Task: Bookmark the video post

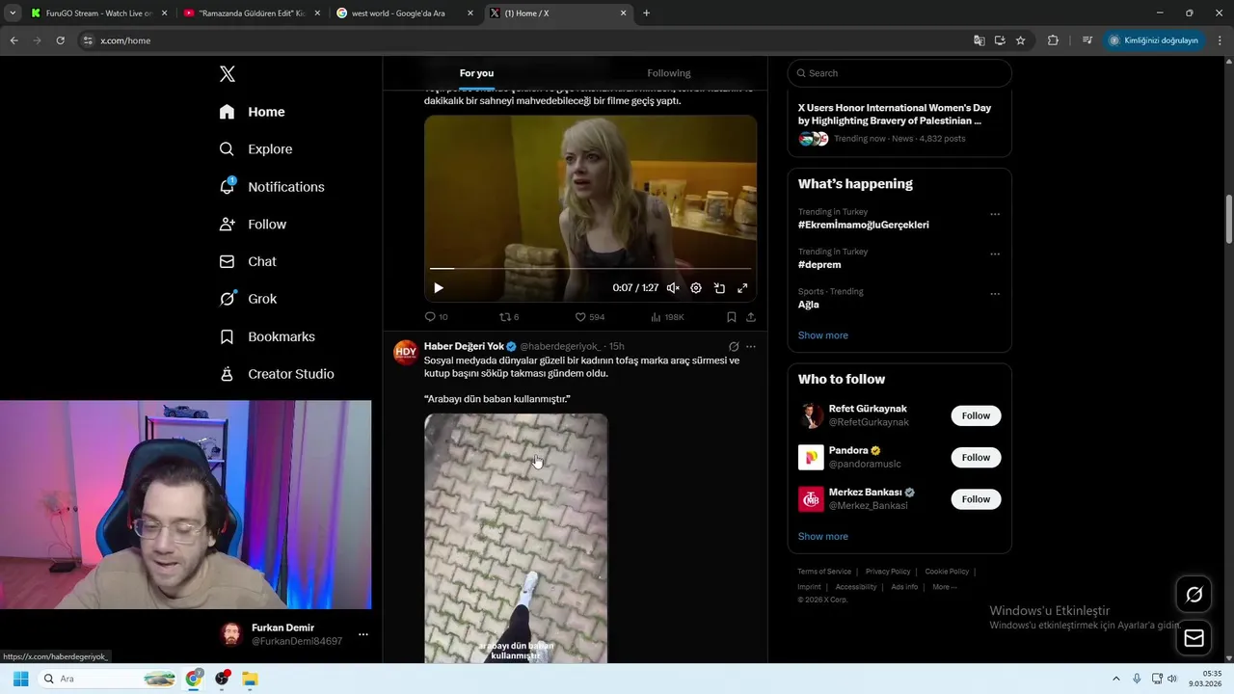Action: pos(732,317)
